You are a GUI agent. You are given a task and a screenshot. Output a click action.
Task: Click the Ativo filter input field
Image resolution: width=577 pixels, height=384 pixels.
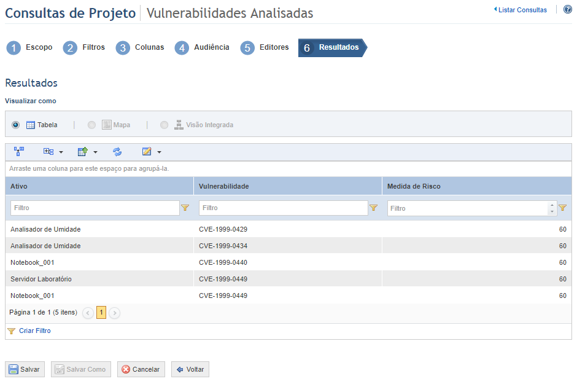tap(95, 208)
